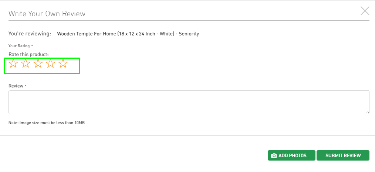Submit the review
The height and width of the screenshot is (172, 375).
coord(343,155)
